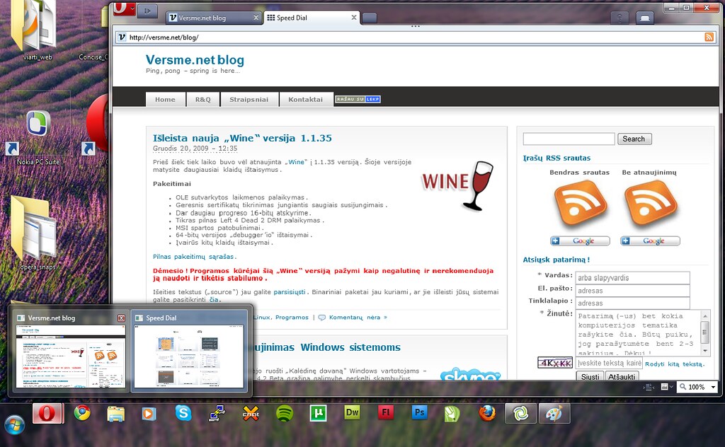Click the Siųsti submit button
The image size is (725, 447).
tap(590, 376)
